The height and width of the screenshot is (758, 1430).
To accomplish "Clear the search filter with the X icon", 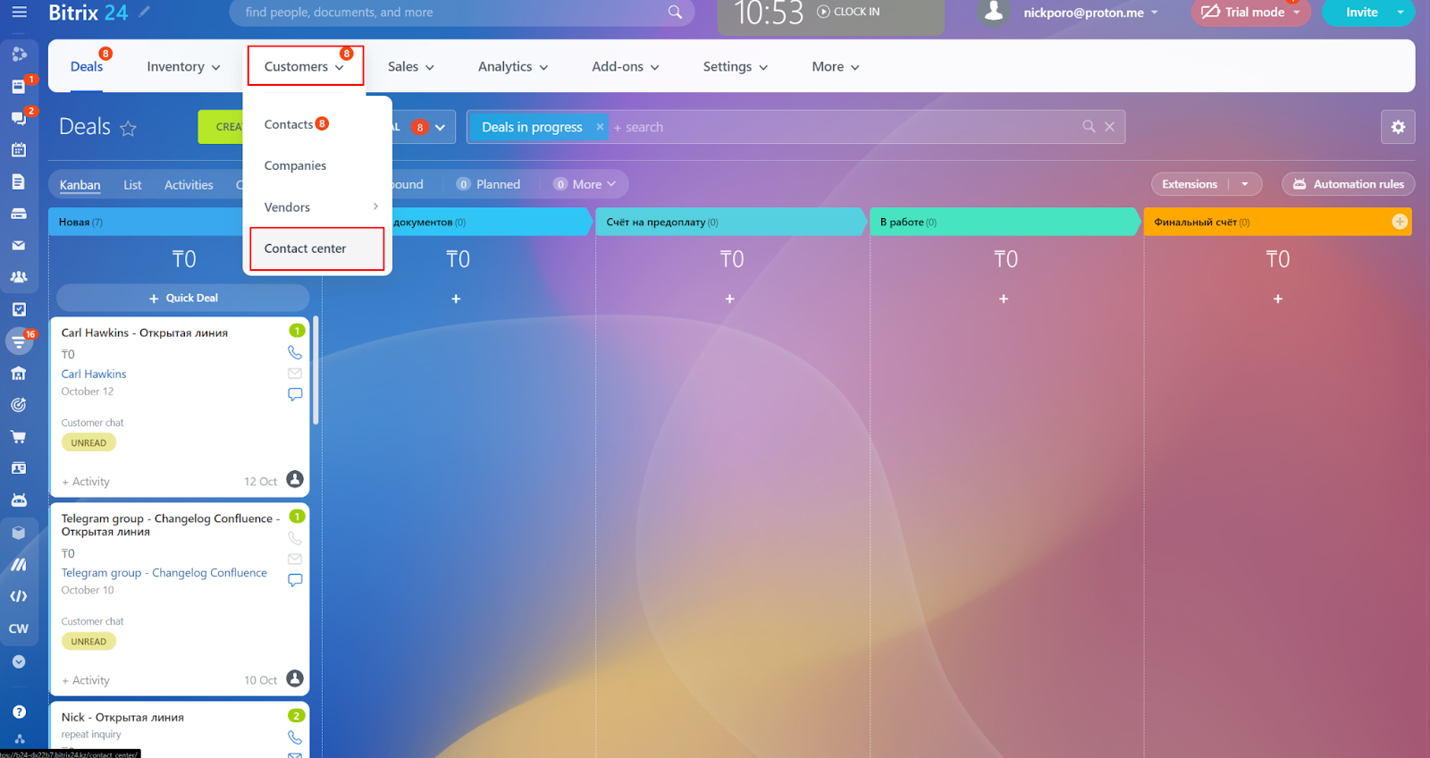I will [1109, 127].
